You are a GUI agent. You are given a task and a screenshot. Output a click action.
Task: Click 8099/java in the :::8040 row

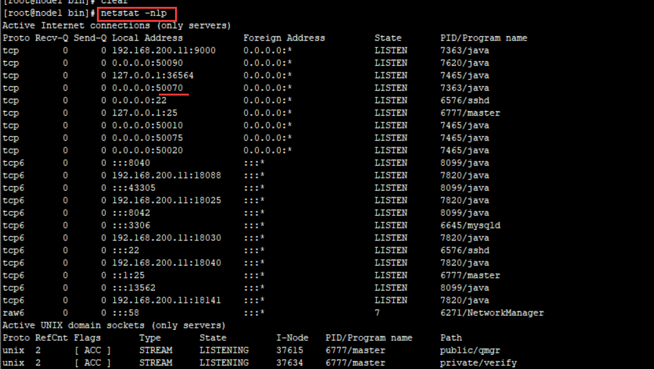(x=465, y=163)
